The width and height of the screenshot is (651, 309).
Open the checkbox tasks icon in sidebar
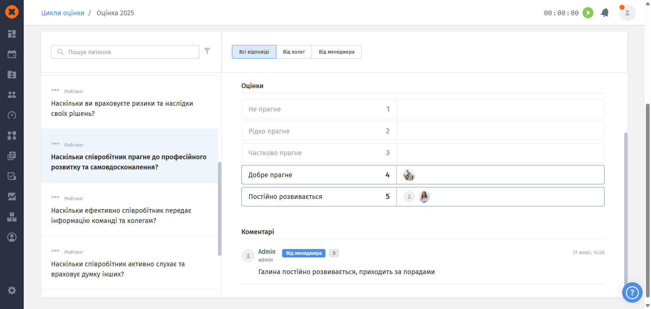(x=12, y=176)
